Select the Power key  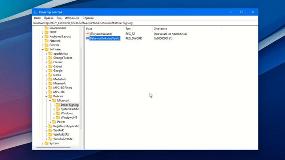point(61,122)
